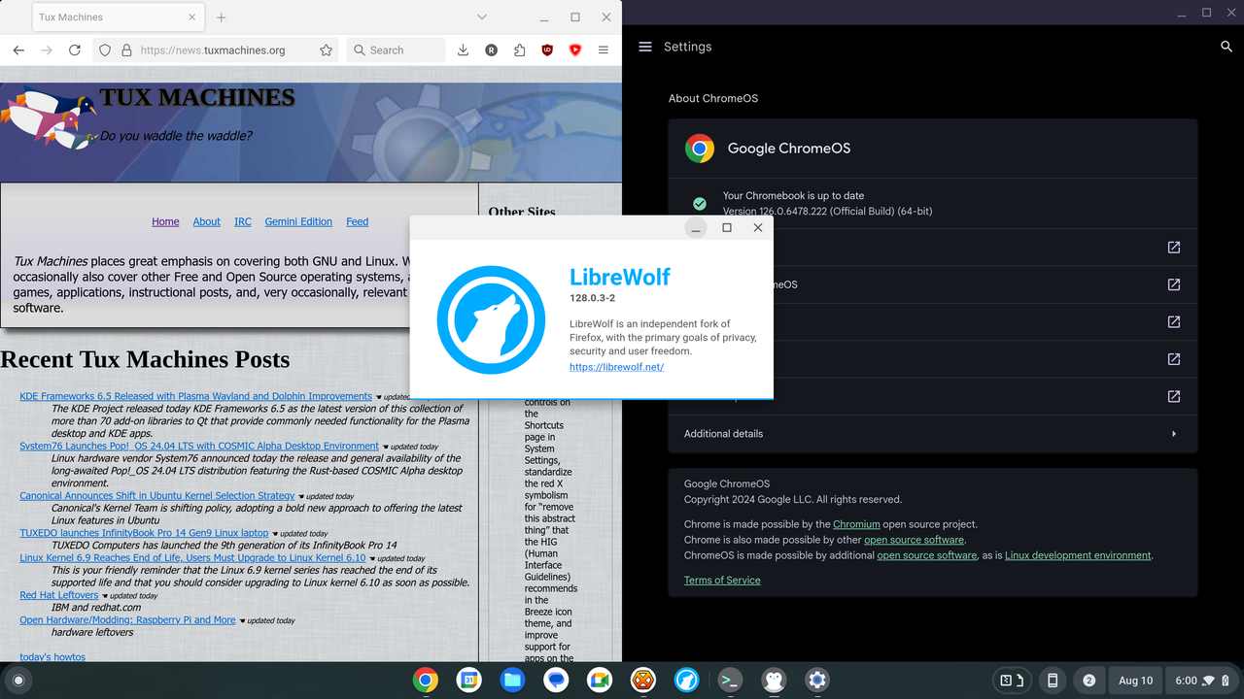This screenshot has height=699, width=1244.
Task: Click the uBlock Origin shield icon
Action: click(x=547, y=50)
